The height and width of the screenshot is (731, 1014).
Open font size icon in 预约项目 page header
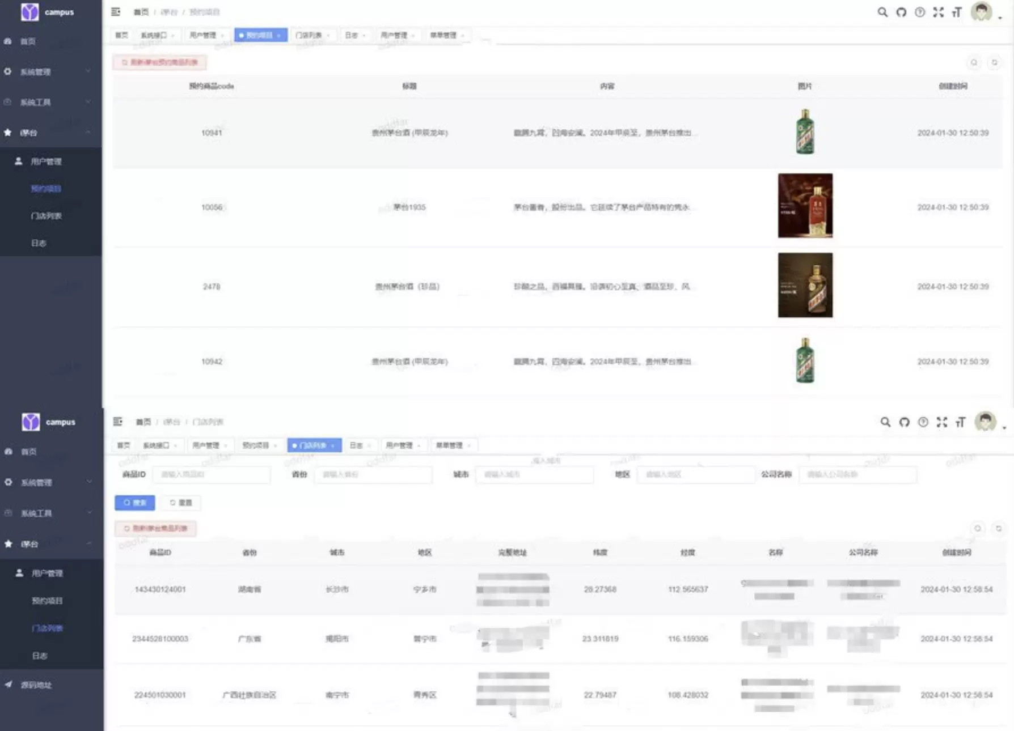[957, 12]
